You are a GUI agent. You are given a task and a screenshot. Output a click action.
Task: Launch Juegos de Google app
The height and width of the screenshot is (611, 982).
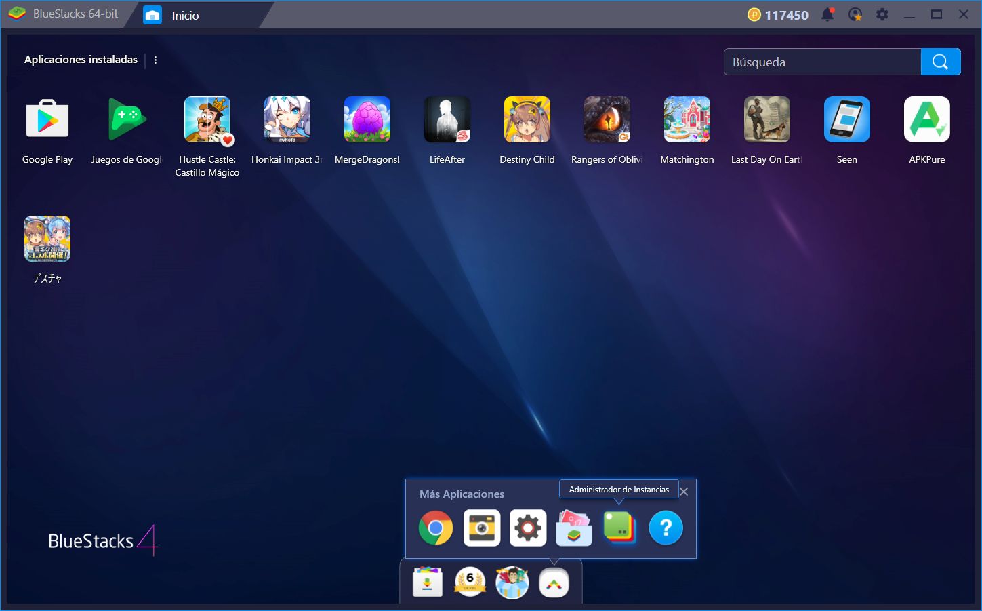(x=127, y=120)
